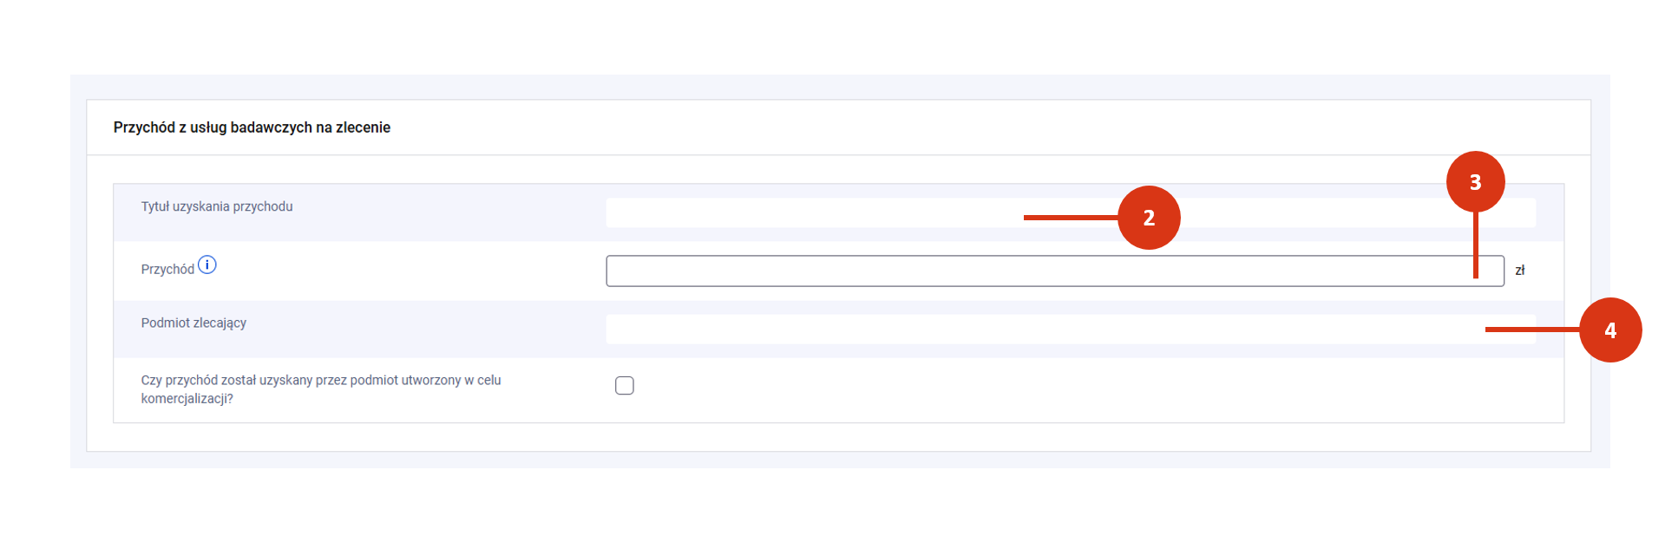Screen dimensions: 1665x555
Task: Select the Podmiot zlecający text field
Action: point(1041,330)
